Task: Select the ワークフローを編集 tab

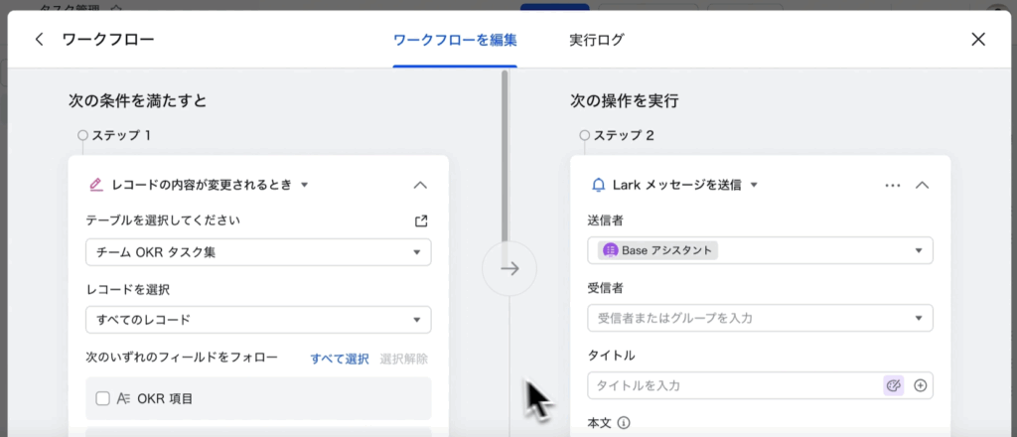Action: click(x=455, y=40)
